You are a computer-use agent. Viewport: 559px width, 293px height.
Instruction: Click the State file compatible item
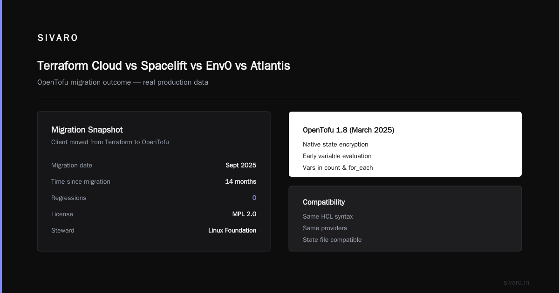click(332, 240)
